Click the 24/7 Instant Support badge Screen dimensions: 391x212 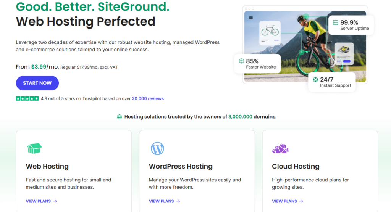point(332,82)
